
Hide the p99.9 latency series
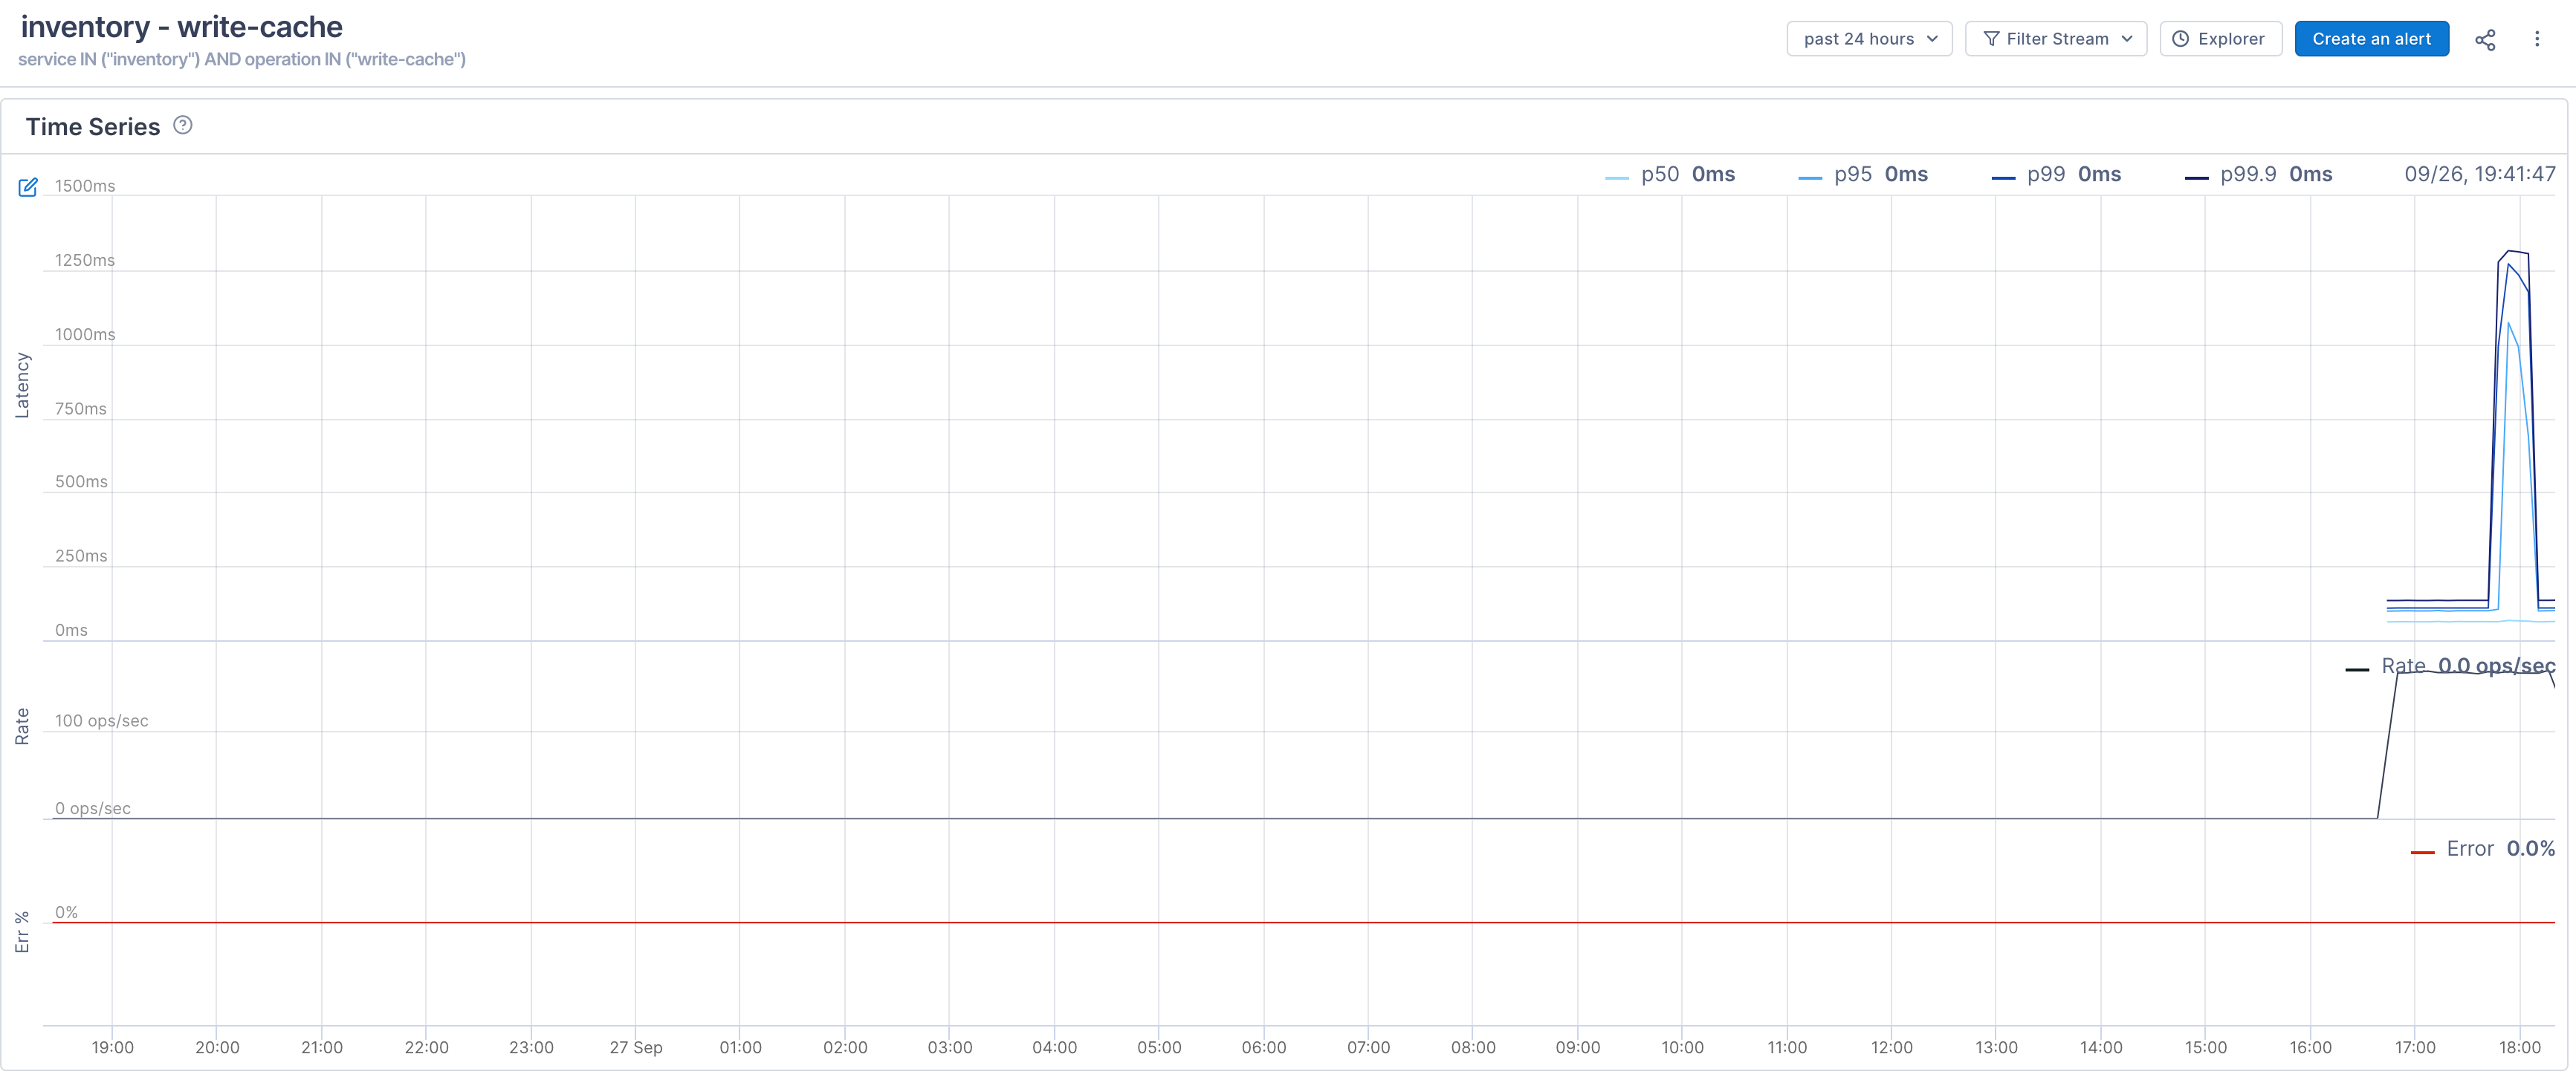pyautogui.click(x=2247, y=174)
